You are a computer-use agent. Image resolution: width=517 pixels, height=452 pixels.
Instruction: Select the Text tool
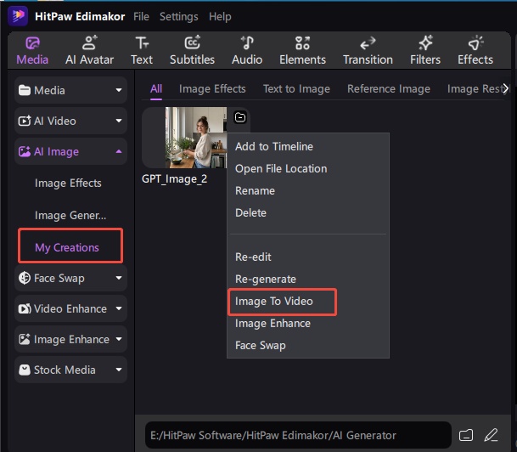(x=142, y=51)
